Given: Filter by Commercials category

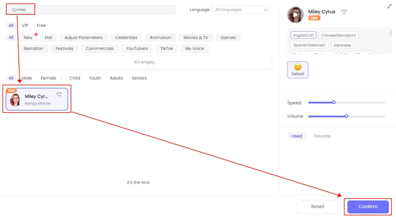Looking at the screenshot, I should tap(100, 48).
